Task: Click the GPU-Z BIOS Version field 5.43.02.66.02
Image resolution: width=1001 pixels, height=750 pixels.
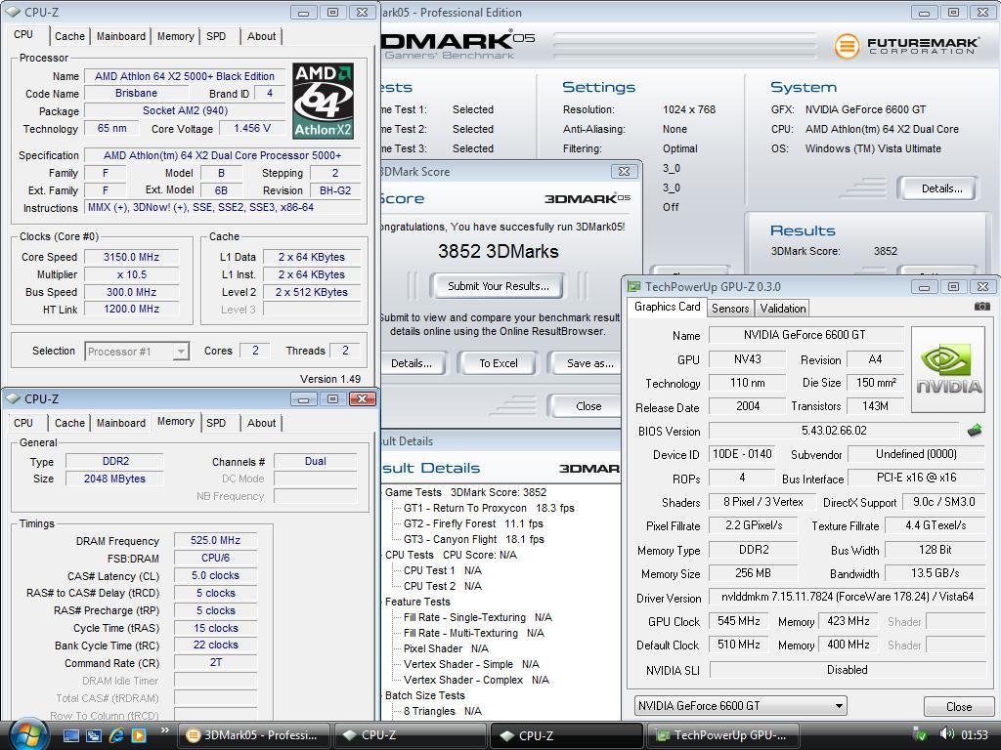Action: (x=834, y=431)
